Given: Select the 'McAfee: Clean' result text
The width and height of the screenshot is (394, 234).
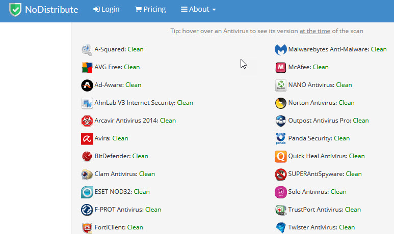Looking at the screenshot, I should point(308,67).
